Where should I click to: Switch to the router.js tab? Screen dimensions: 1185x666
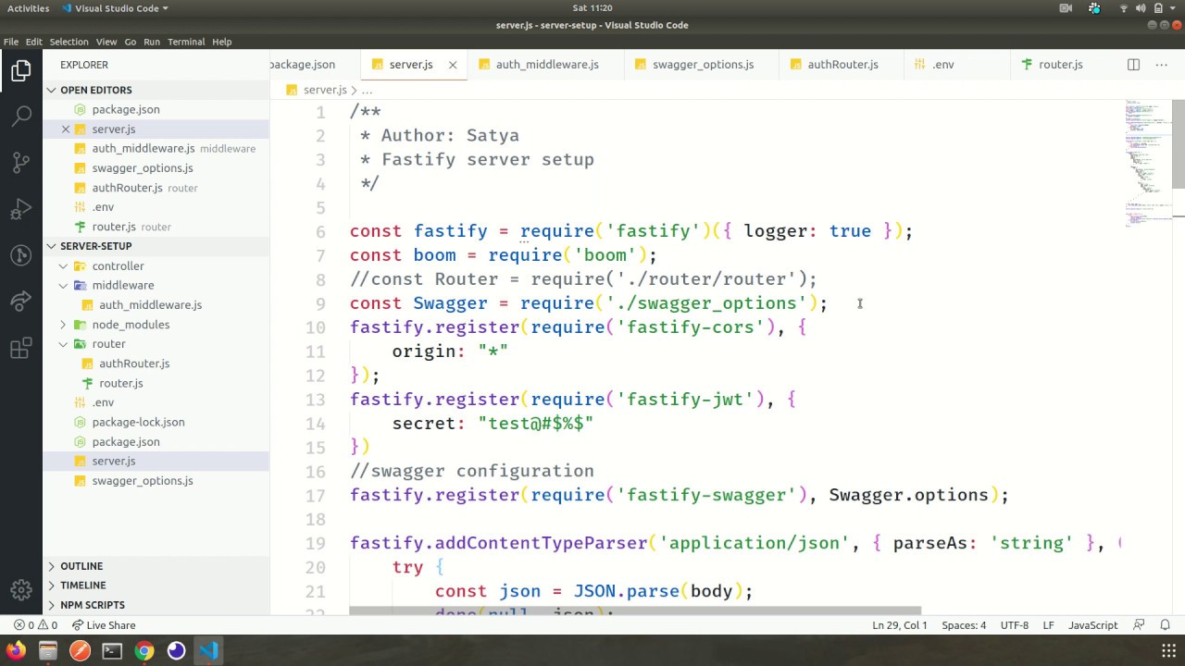[x=1061, y=65]
